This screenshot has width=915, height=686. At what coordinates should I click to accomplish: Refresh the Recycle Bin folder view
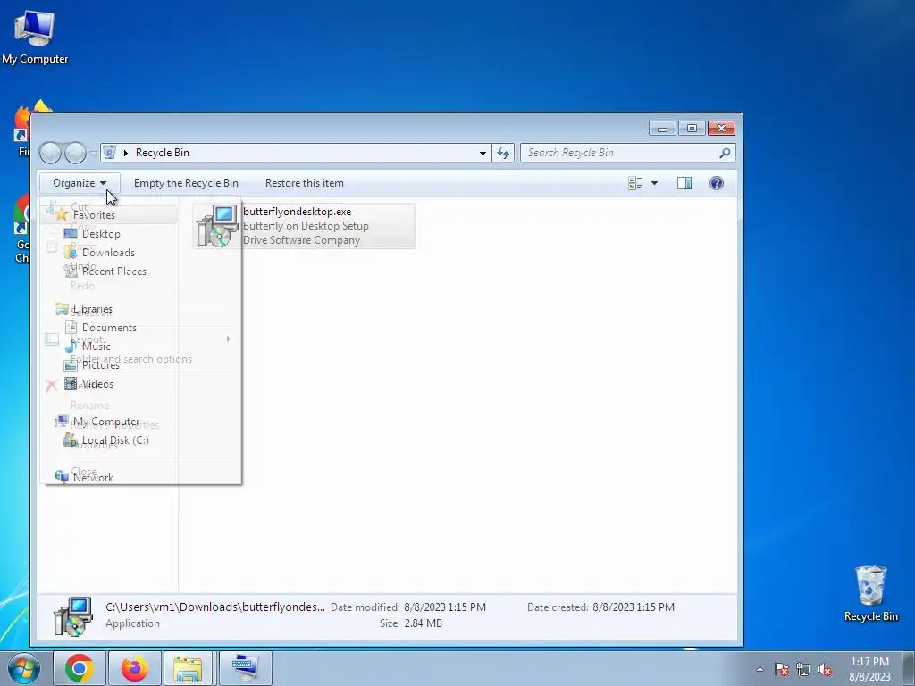pyautogui.click(x=503, y=153)
